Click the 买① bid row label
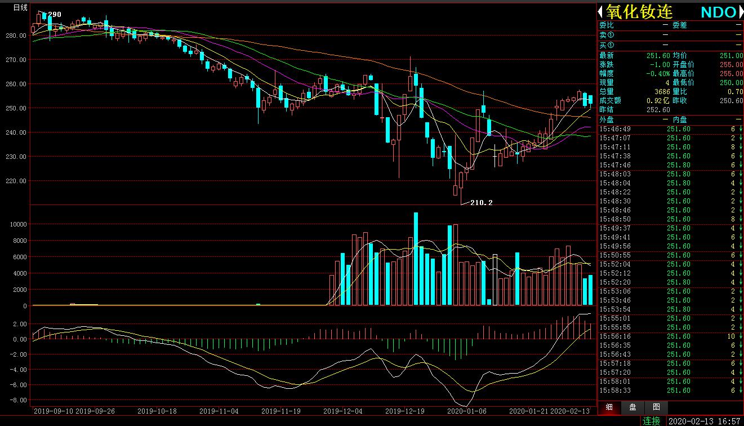Viewport: 744px width, 426px height. 607,45
